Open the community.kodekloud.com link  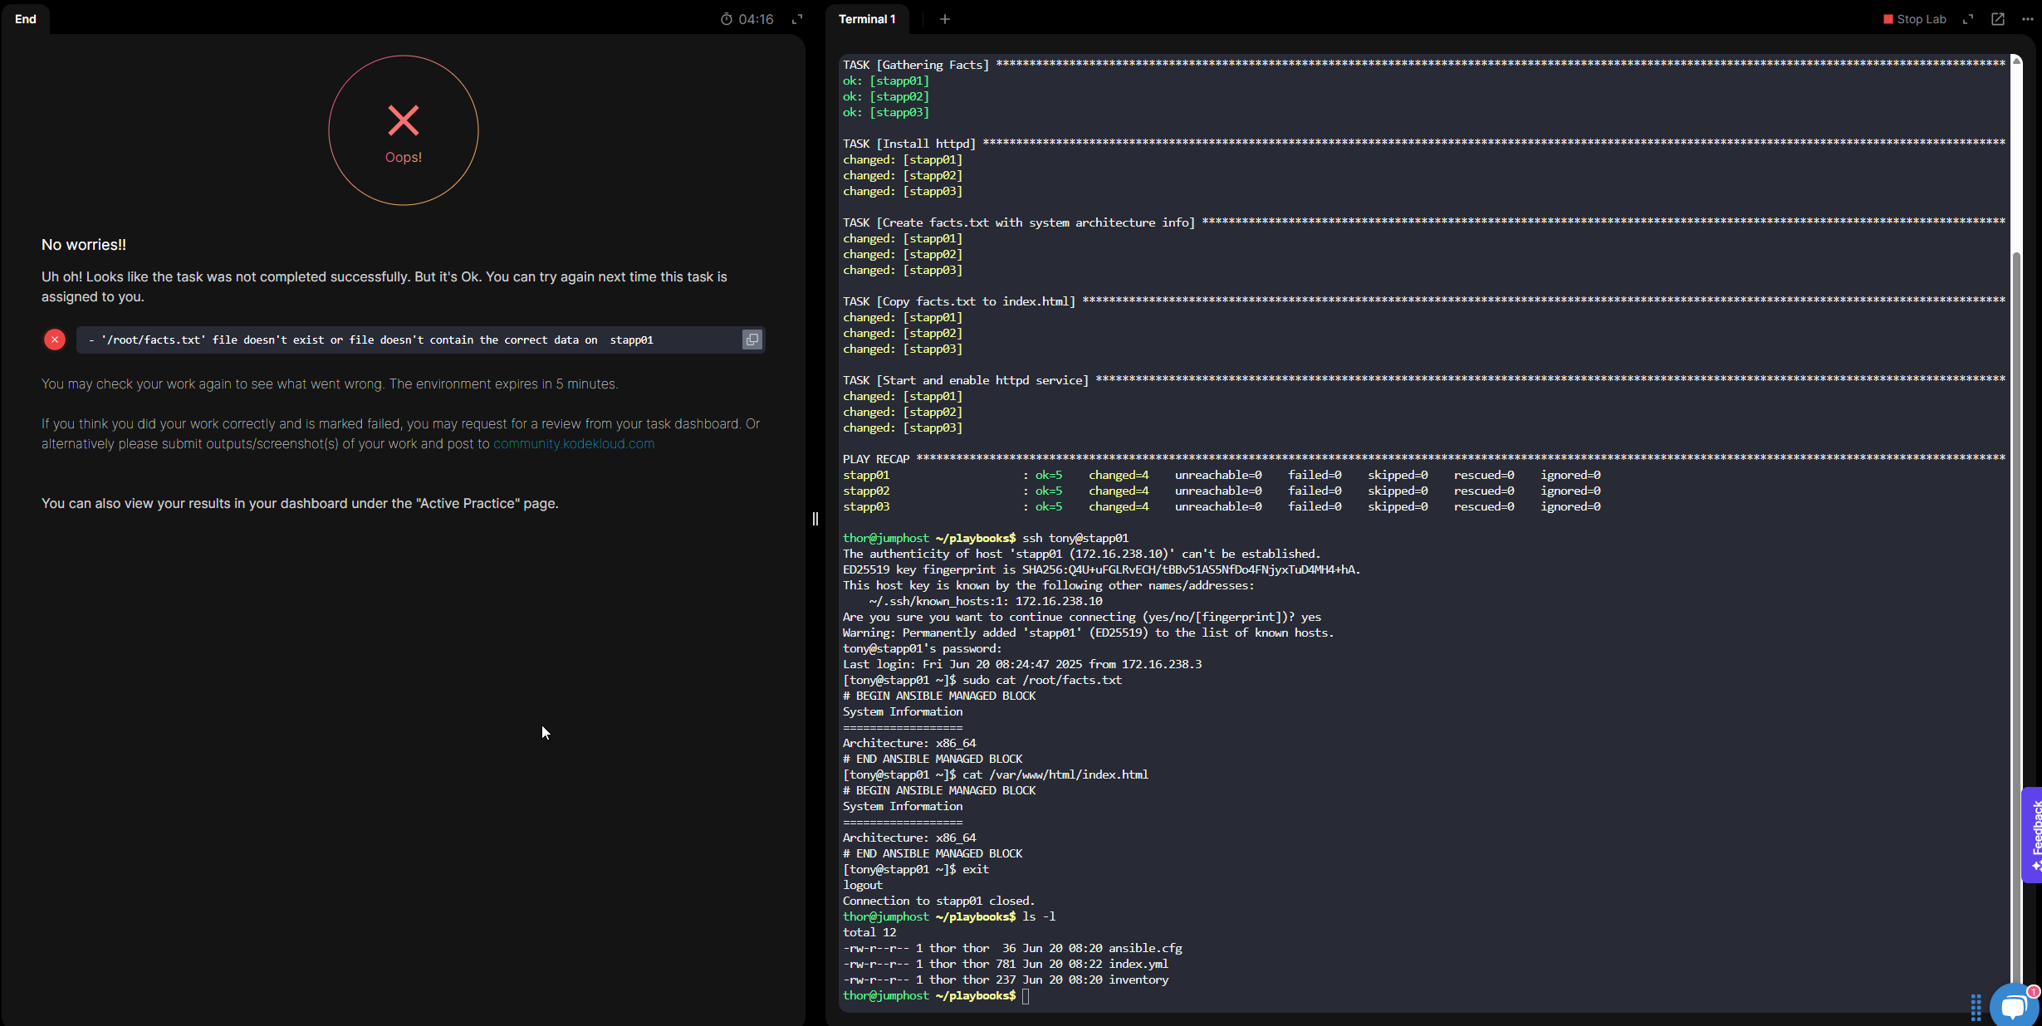click(573, 444)
